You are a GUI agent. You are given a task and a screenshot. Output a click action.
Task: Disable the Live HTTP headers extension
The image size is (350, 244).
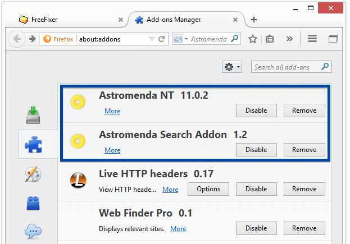pos(256,189)
